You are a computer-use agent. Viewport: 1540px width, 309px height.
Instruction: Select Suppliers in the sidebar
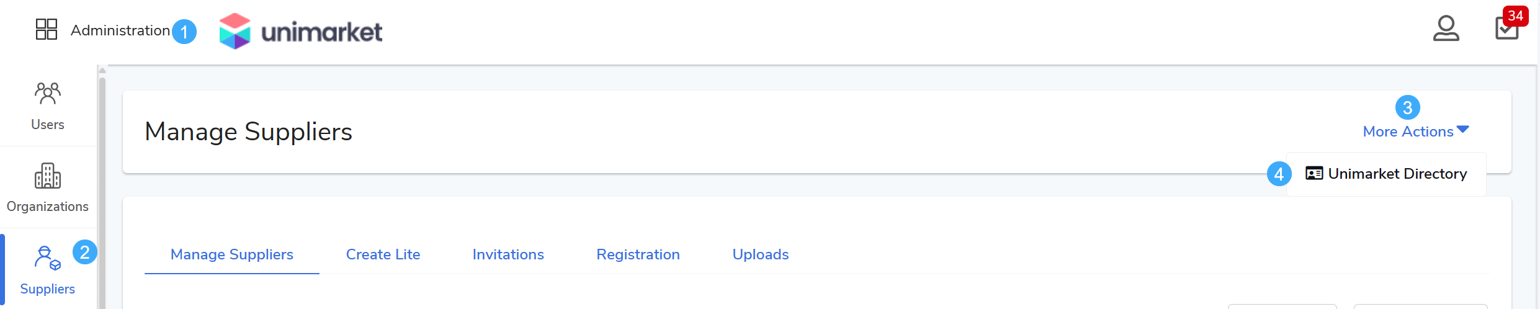47,270
